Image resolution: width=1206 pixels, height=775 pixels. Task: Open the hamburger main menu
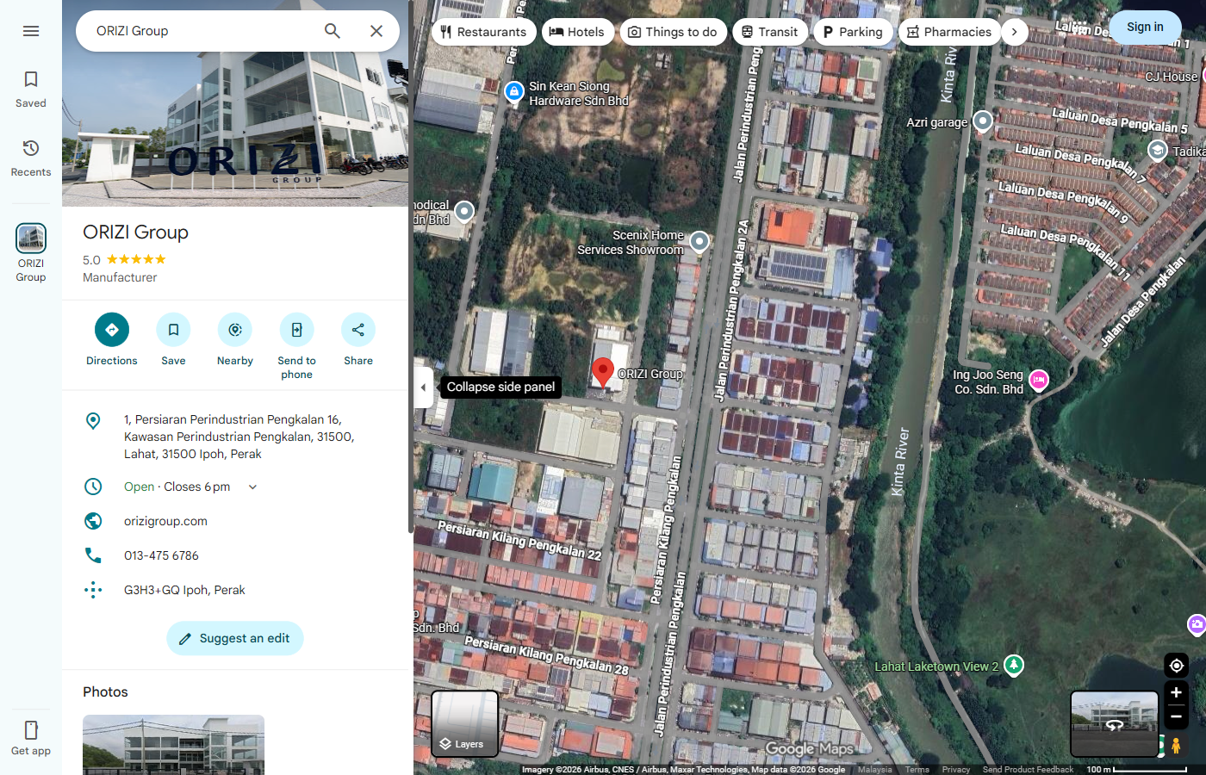31,31
